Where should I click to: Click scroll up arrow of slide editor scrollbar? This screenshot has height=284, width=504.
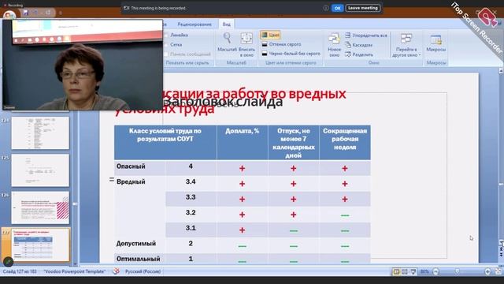point(501,70)
